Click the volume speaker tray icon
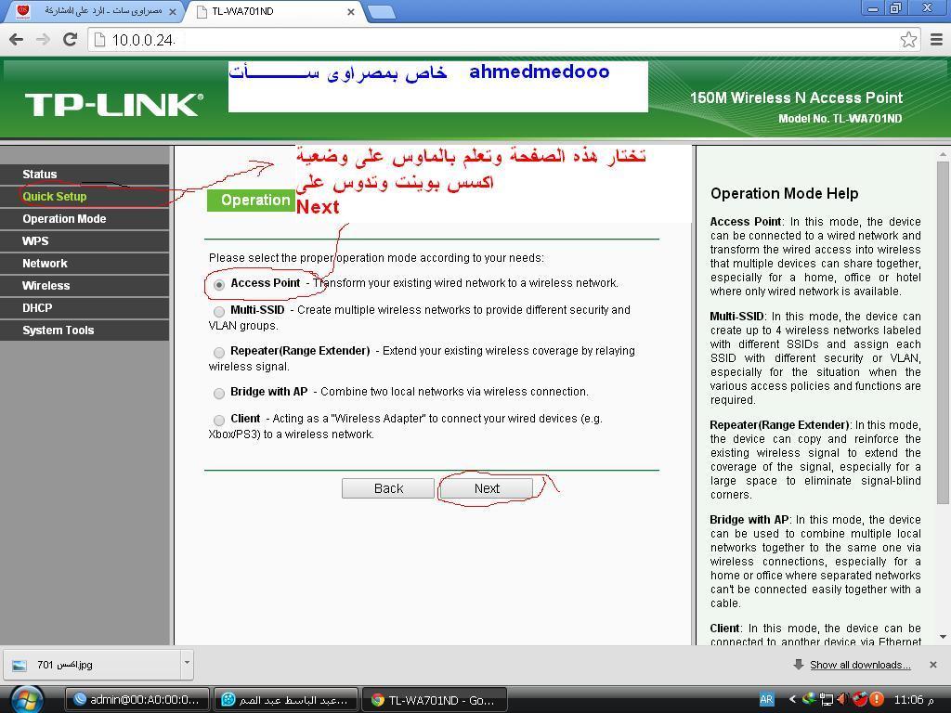This screenshot has width=951, height=713. click(x=842, y=700)
